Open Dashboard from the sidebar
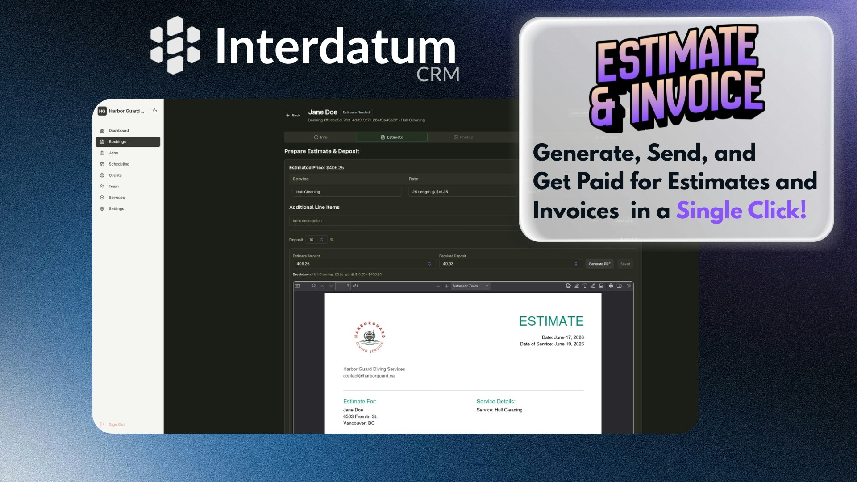 [128, 131]
